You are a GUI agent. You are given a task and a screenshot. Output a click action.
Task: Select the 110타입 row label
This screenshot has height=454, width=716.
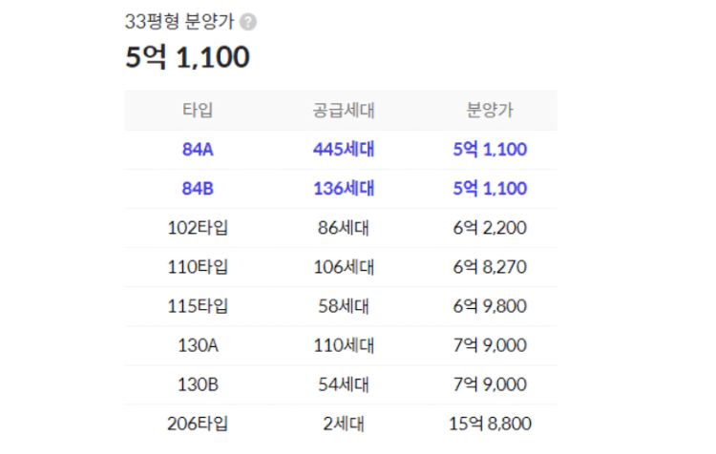(198, 267)
